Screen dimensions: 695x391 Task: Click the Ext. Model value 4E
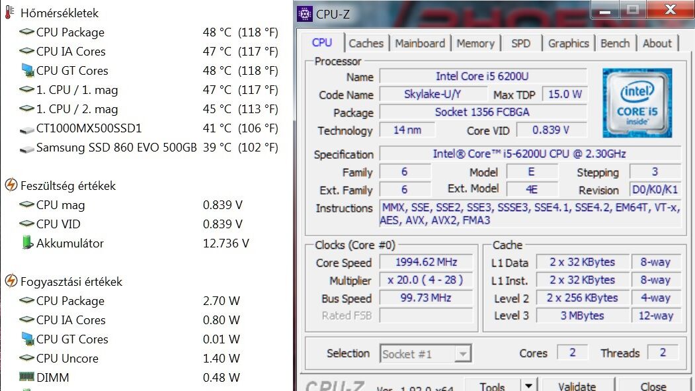pos(532,190)
